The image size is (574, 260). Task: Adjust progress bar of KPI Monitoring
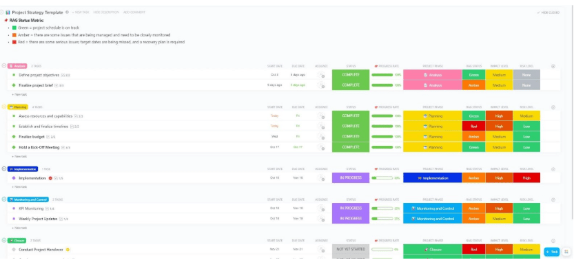[382, 209]
